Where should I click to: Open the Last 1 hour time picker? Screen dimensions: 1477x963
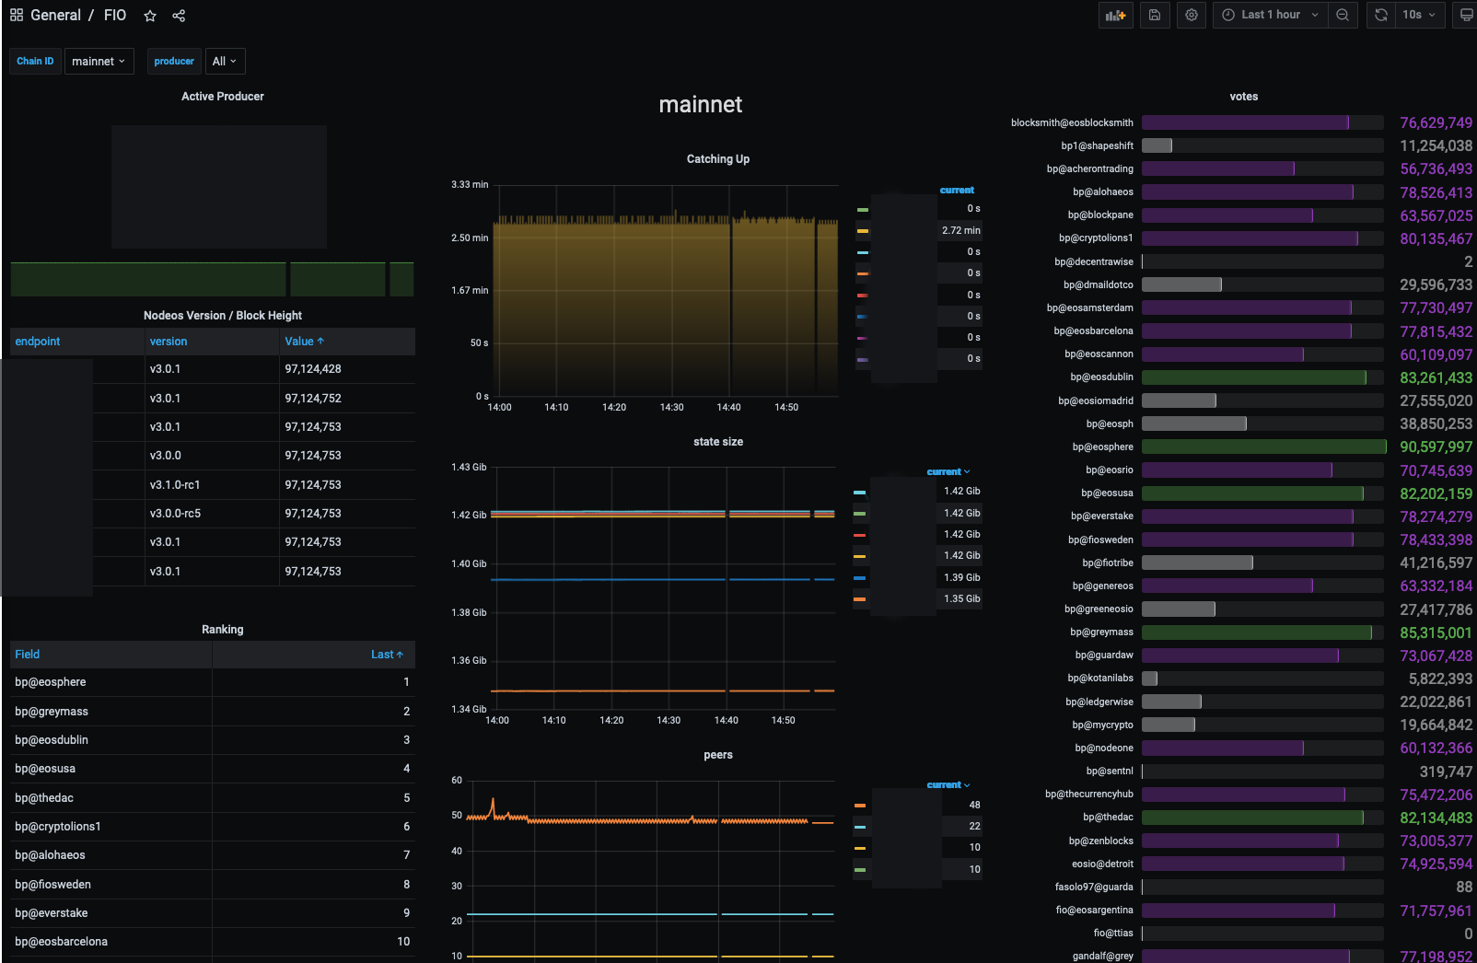pyautogui.click(x=1270, y=16)
